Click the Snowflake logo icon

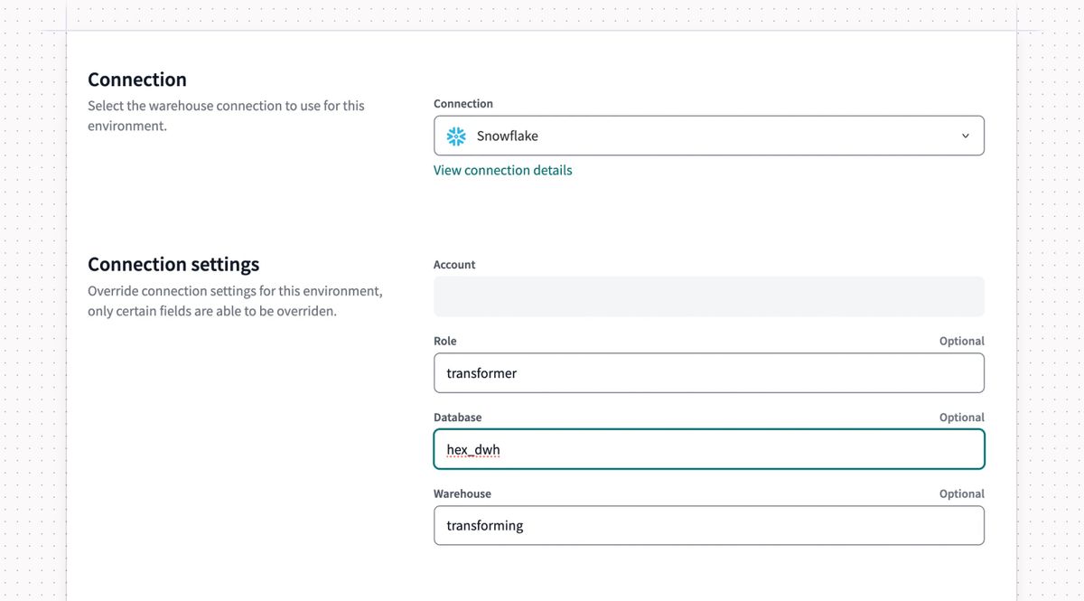click(x=456, y=136)
